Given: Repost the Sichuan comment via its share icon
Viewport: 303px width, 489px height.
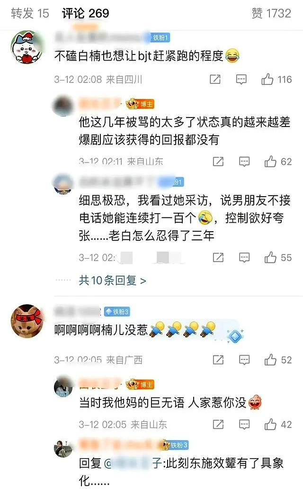Looking at the screenshot, I should point(215,80).
